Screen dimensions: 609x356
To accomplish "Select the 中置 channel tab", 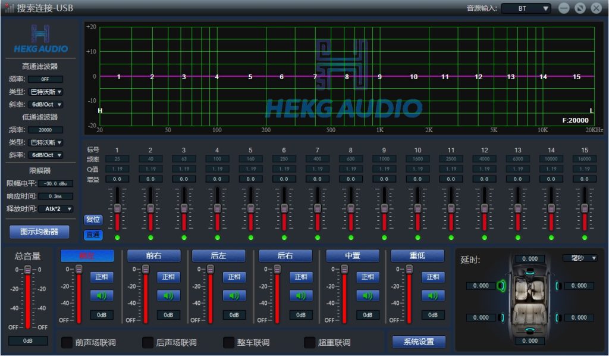I will pos(353,256).
